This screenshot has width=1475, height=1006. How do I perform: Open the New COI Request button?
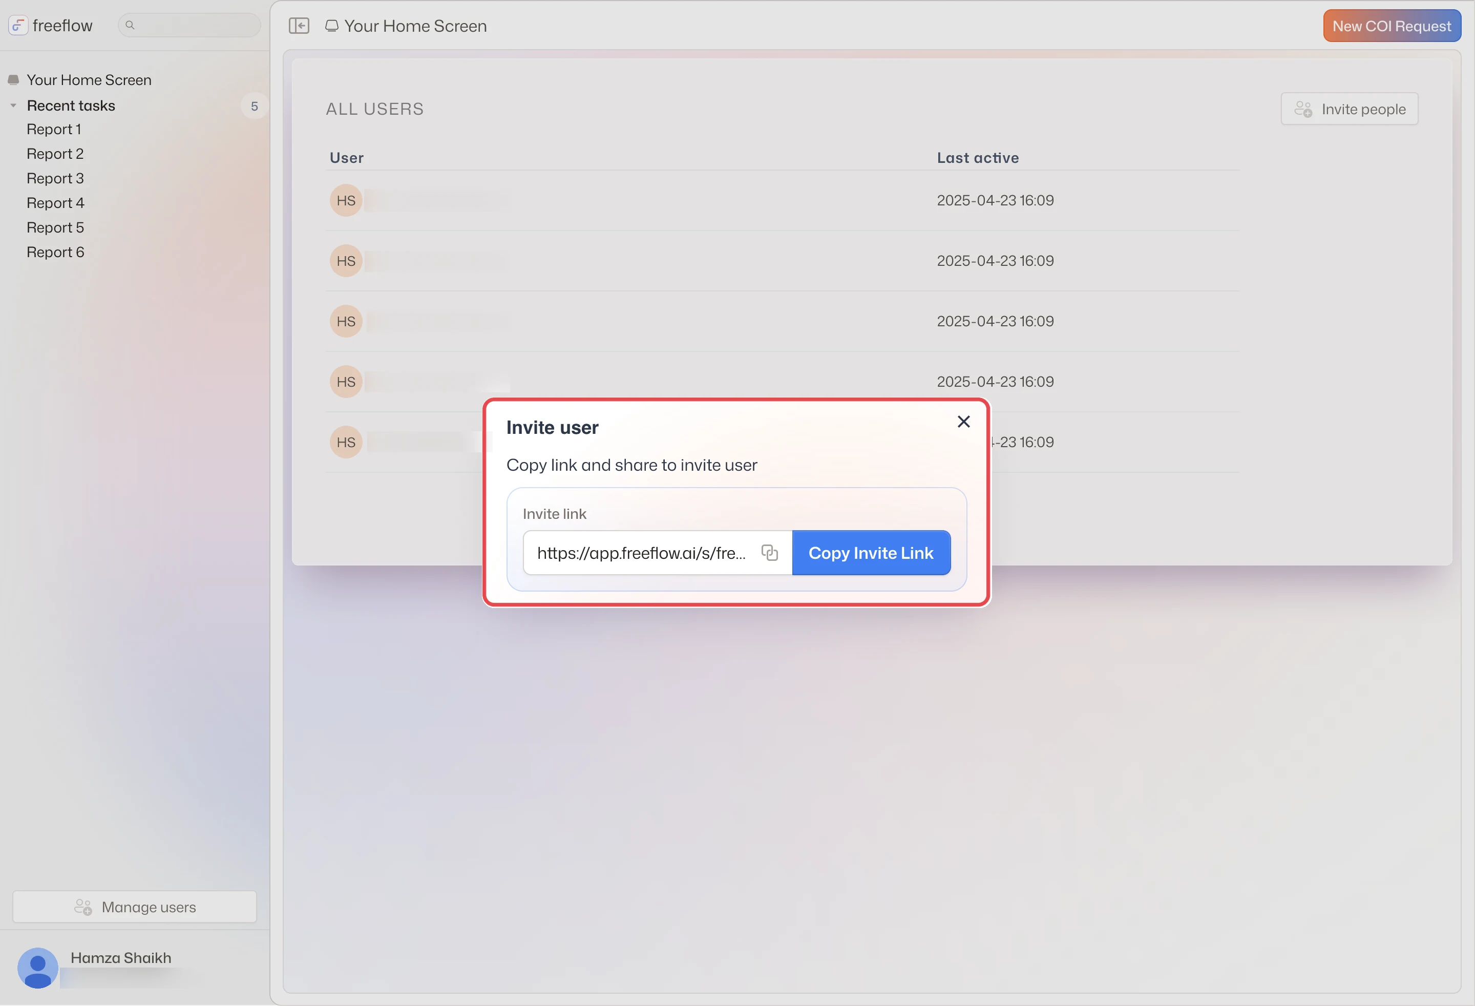pyautogui.click(x=1391, y=26)
